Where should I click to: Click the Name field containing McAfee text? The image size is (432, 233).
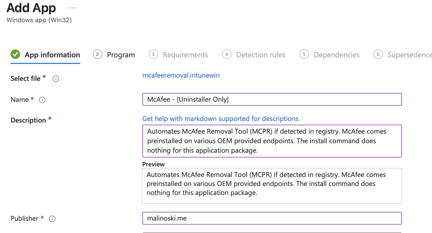pos(272,99)
